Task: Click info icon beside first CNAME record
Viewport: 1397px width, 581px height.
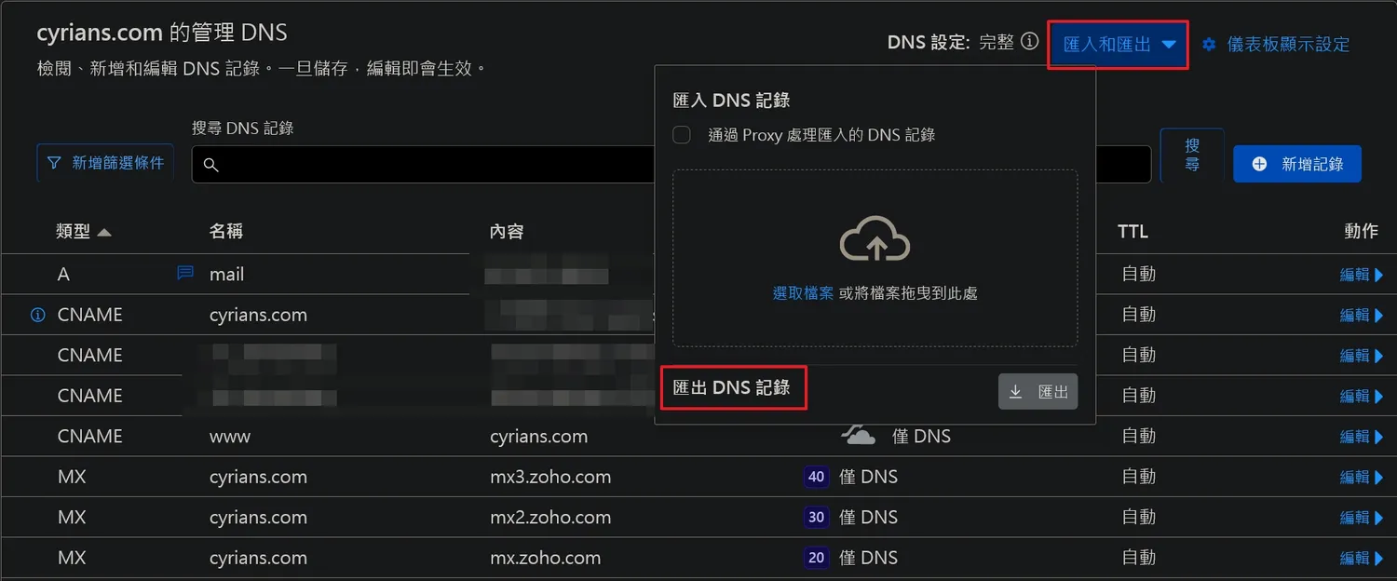Action: coord(38,315)
